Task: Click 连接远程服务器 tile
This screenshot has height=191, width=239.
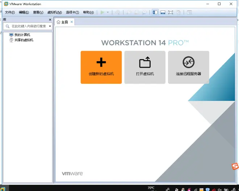Action: tap(189, 67)
